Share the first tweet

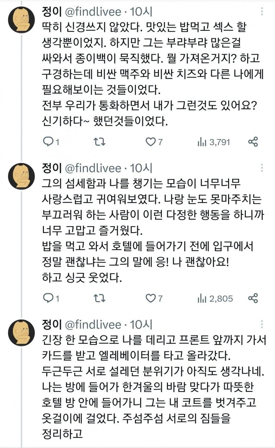coord(253,142)
